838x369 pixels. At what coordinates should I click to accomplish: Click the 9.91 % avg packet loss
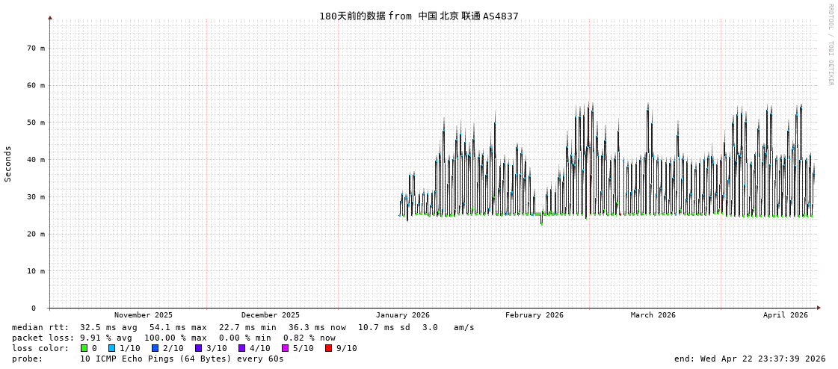point(108,338)
